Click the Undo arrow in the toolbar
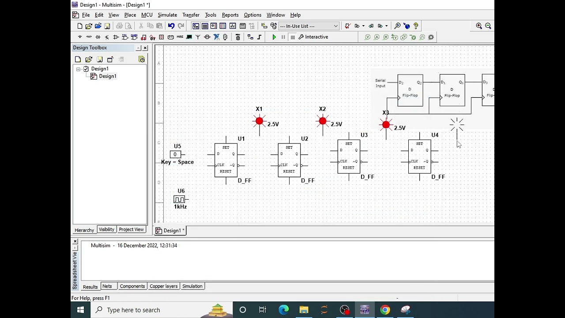This screenshot has height=318, width=565. pos(171,26)
